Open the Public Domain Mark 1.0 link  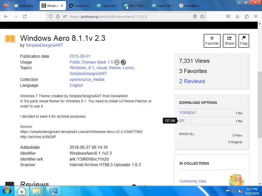pos(91,62)
